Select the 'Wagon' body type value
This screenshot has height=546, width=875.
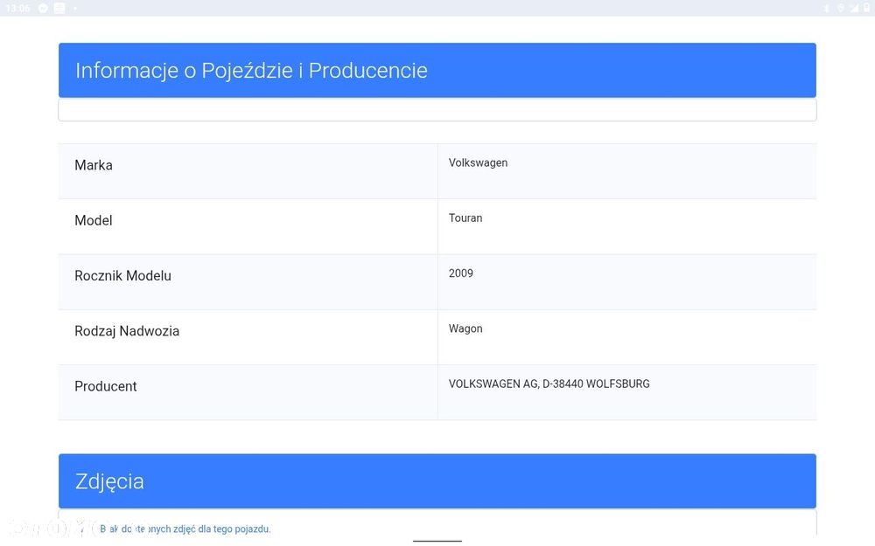465,328
